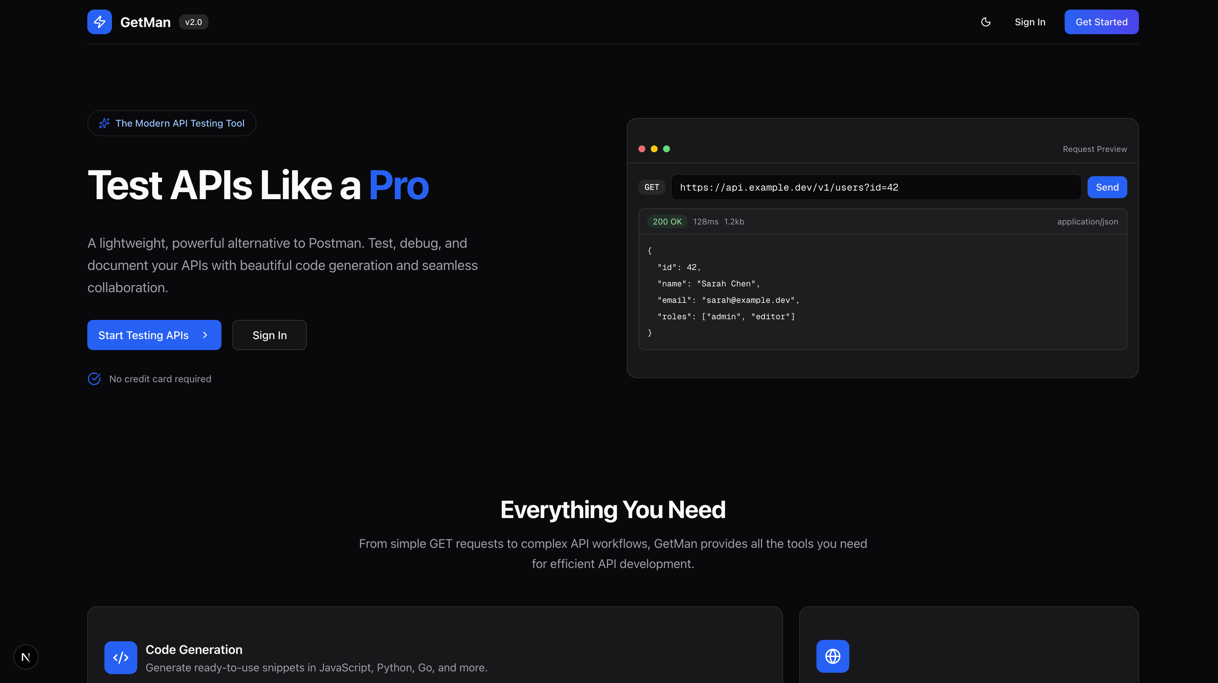
Task: Click the check circle icon
Action: (x=94, y=379)
